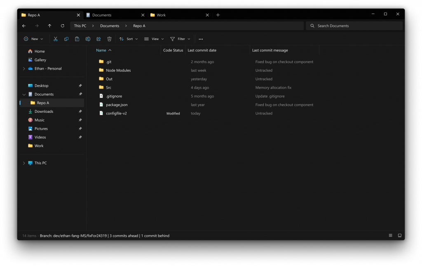Switch to large thumbnails view in status bar
The width and height of the screenshot is (422, 266).
(399, 236)
